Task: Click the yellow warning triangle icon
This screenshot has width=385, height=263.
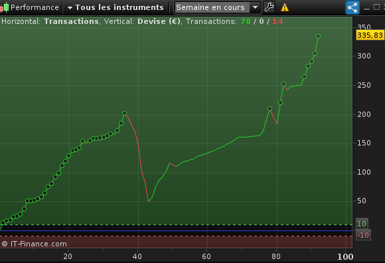Action: click(285, 7)
